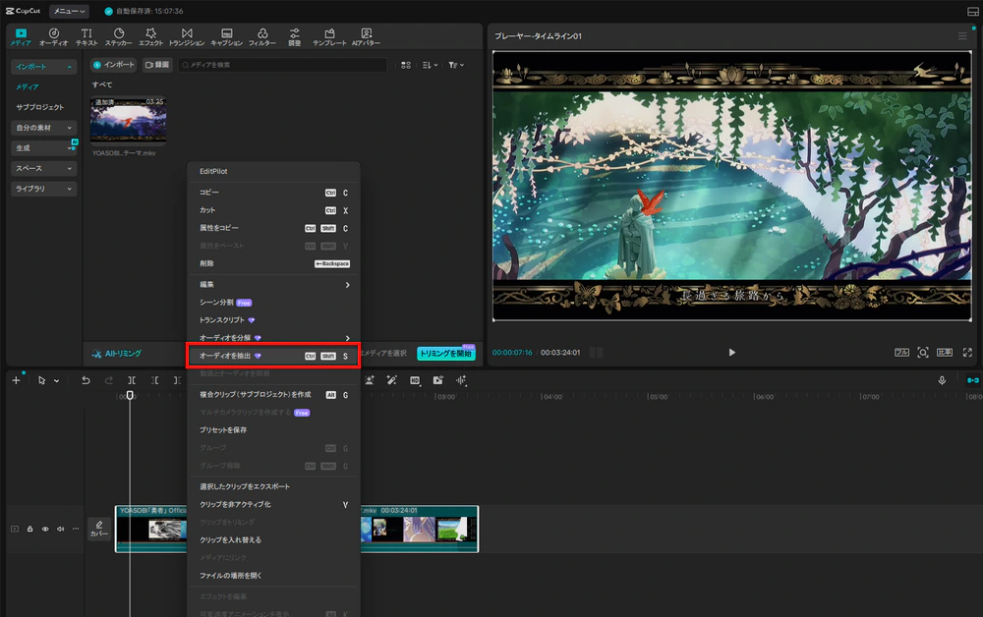The image size is (983, 617).
Task: Enter fullscreen preview with expand icon
Action: [967, 353]
